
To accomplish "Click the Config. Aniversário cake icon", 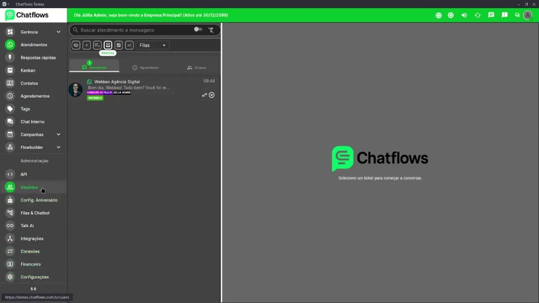I will coord(10,200).
